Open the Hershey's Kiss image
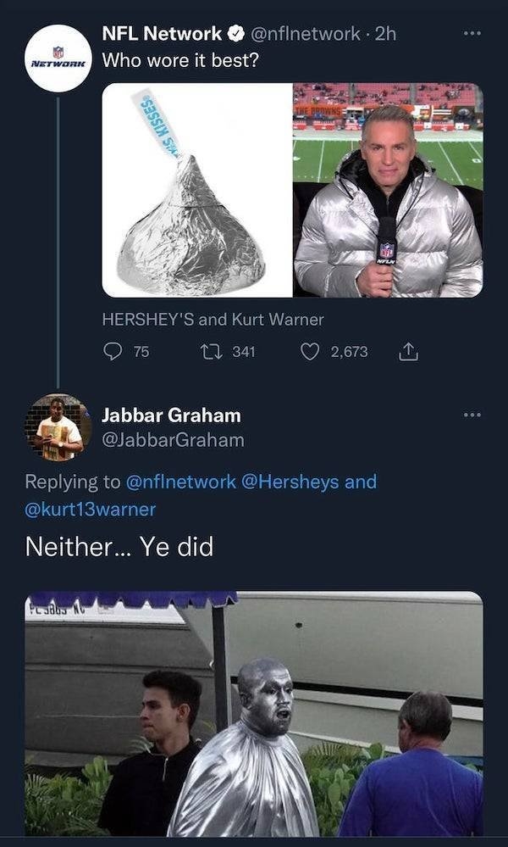The height and width of the screenshot is (847, 508). (x=197, y=190)
